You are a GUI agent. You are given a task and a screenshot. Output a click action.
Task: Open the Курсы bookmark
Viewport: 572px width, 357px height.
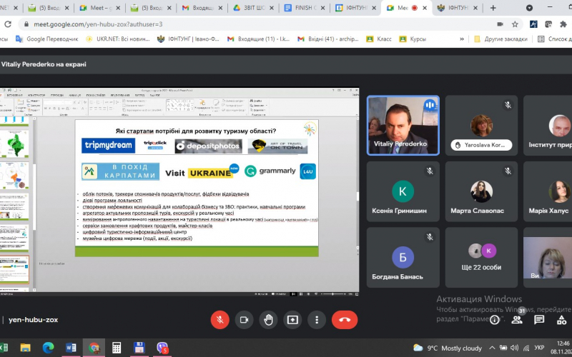413,39
